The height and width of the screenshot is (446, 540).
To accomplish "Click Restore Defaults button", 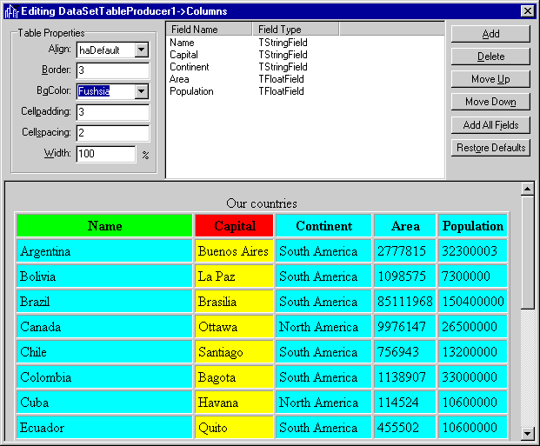I will (490, 148).
